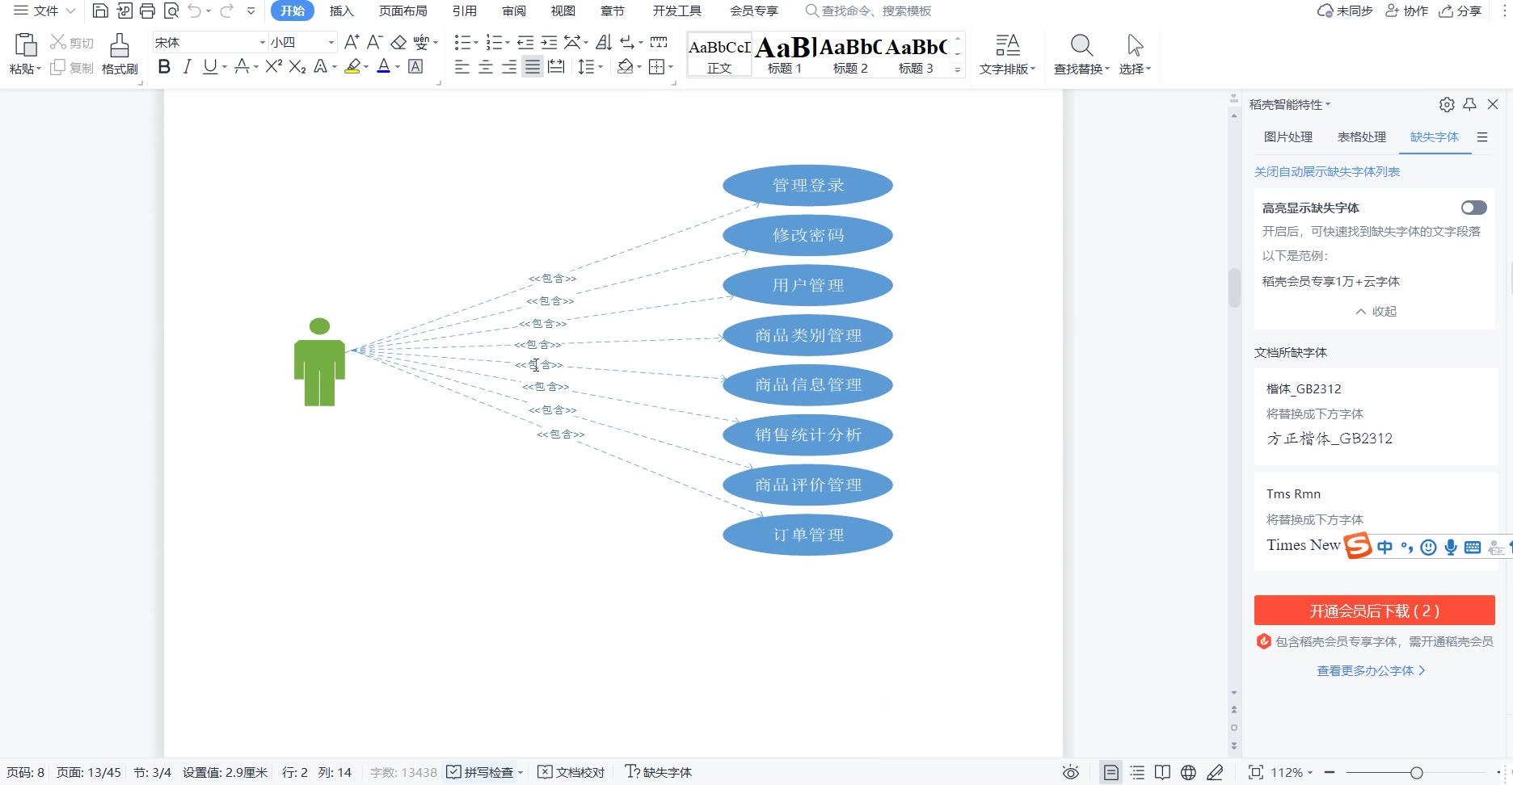Toggle 高亮显示缺失字体 switch

pos(1473,208)
